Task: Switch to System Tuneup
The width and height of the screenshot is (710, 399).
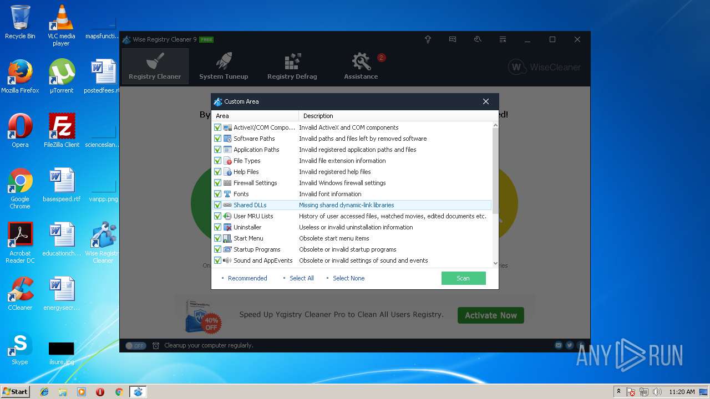Action: point(224,66)
